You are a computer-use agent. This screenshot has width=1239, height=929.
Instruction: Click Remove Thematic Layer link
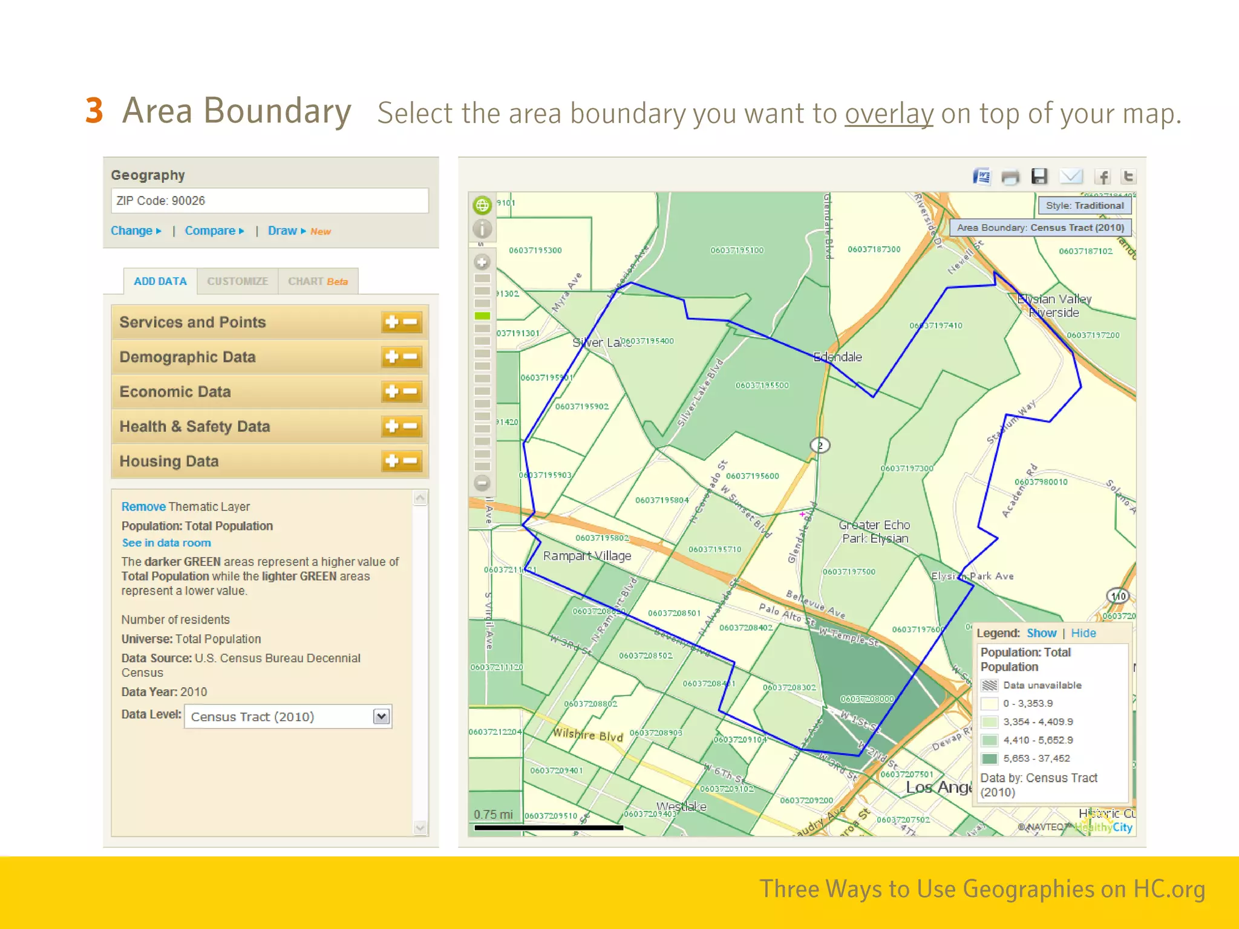point(143,507)
